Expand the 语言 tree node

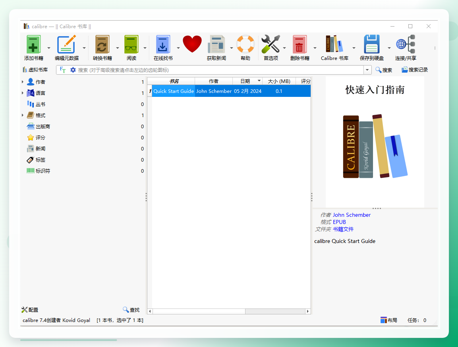23,93
